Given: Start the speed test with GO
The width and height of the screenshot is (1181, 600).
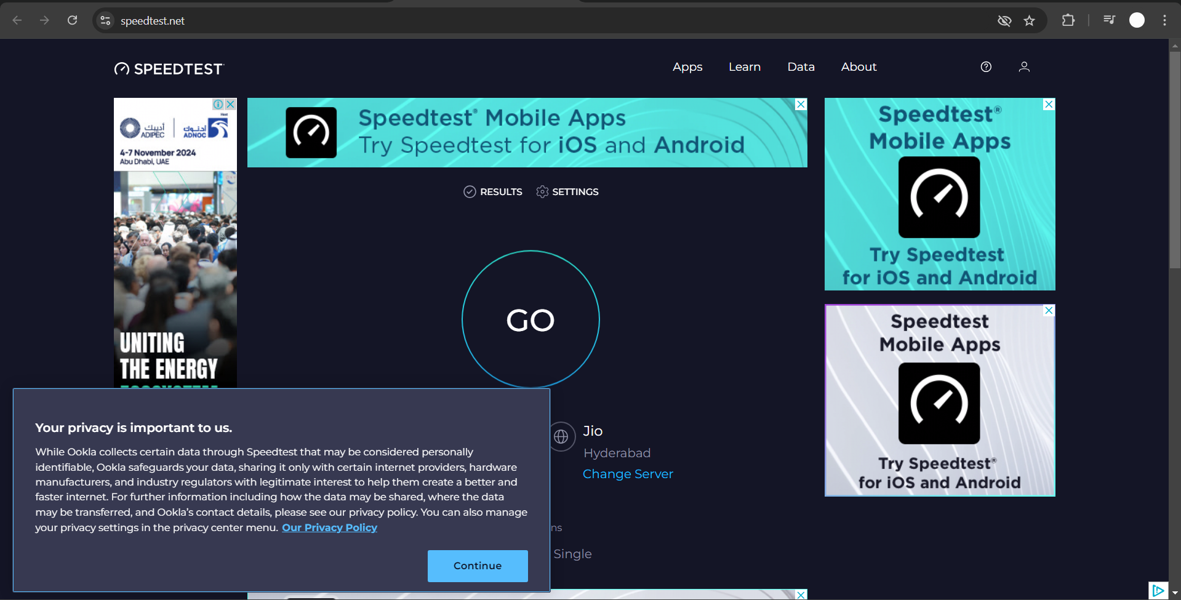Looking at the screenshot, I should tap(530, 319).
